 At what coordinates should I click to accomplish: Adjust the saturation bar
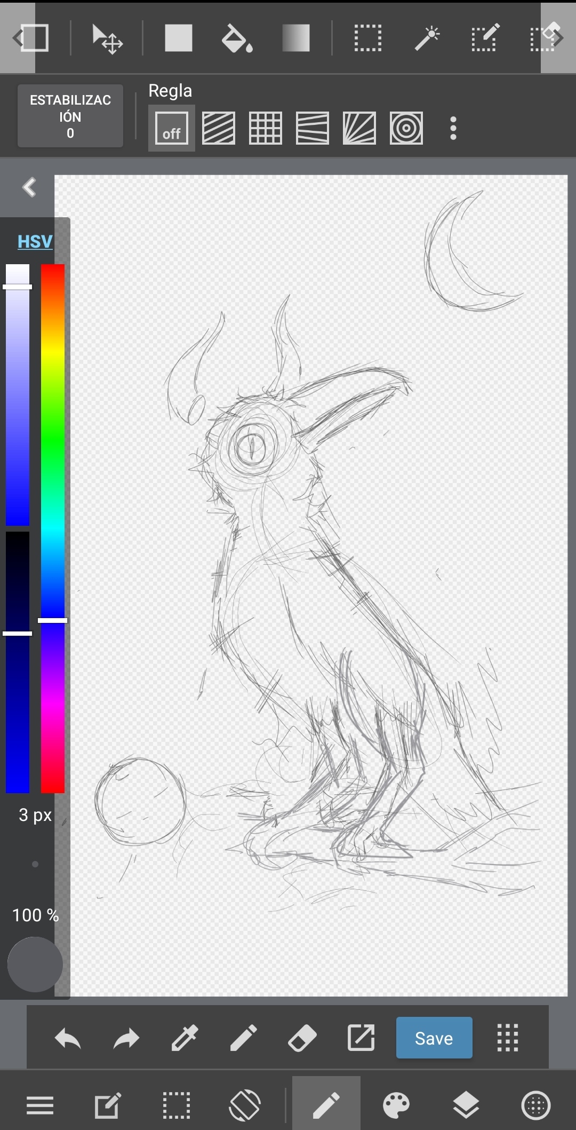pyautogui.click(x=18, y=395)
